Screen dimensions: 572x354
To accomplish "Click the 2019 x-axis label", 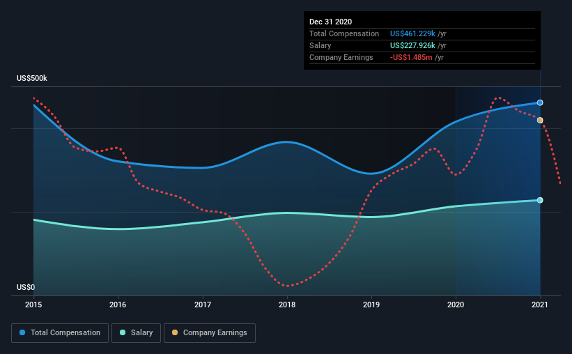I will point(371,305).
